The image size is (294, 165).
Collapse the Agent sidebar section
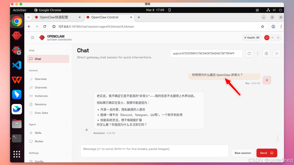(66, 125)
